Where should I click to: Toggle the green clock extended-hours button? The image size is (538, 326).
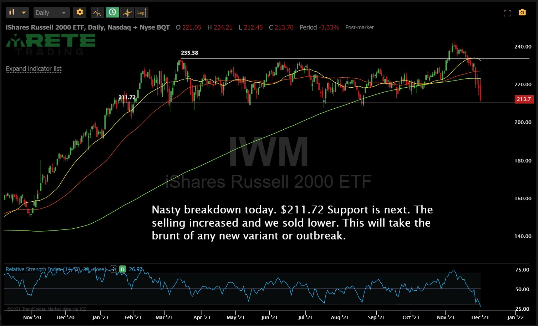112,12
